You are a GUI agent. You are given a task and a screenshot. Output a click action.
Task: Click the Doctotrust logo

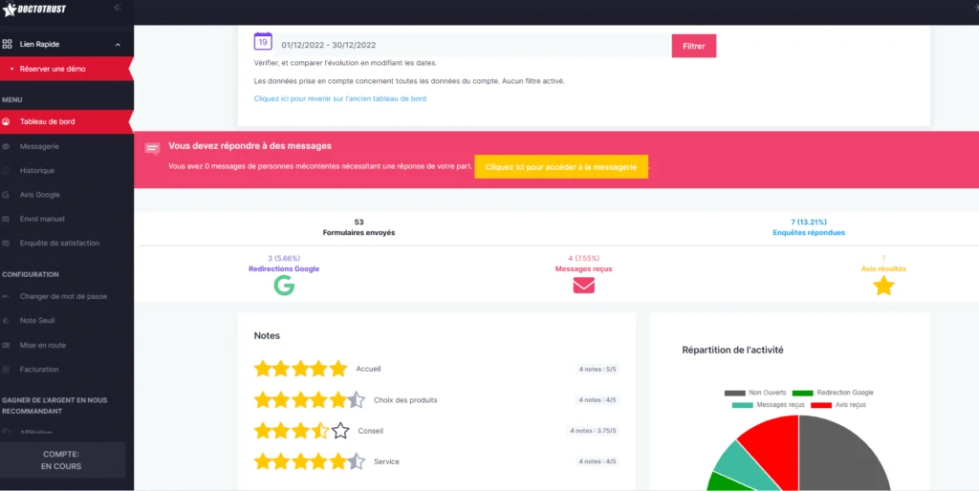[x=33, y=9]
